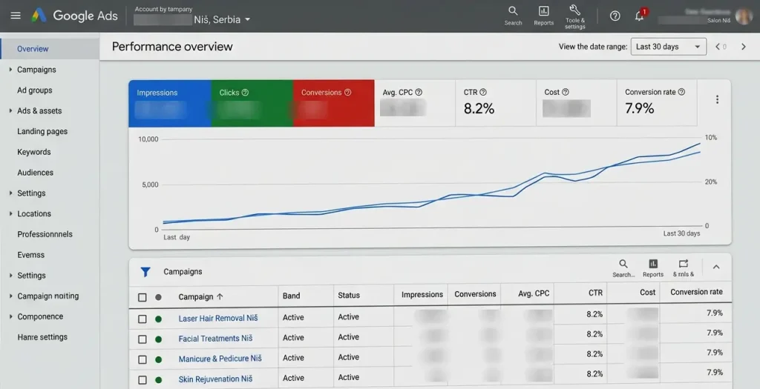Open the Last 30 days date dropdown
The image size is (760, 389).
pyautogui.click(x=669, y=47)
